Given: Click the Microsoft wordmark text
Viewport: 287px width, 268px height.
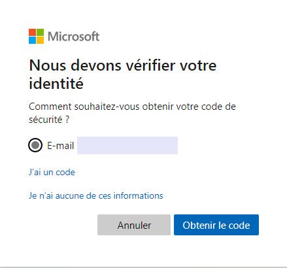Looking at the screenshot, I should 73,37.
